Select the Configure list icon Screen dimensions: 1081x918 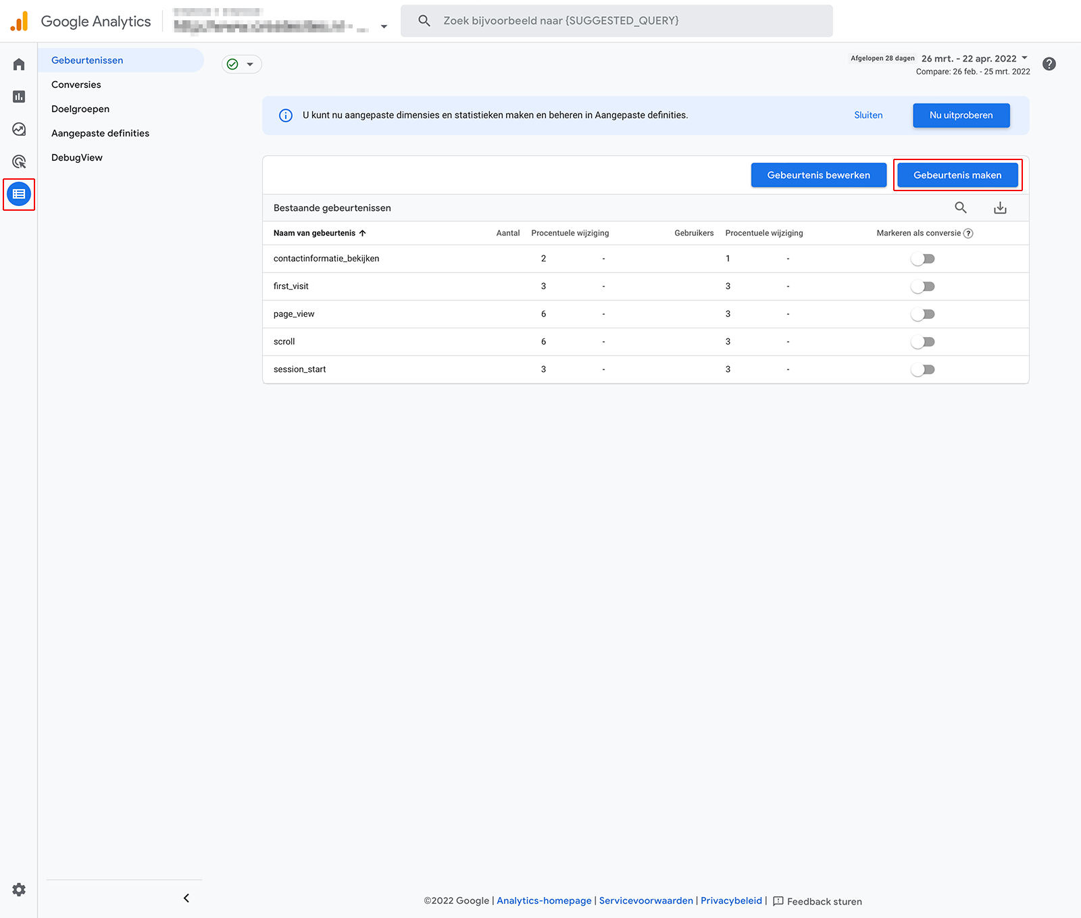pos(19,194)
